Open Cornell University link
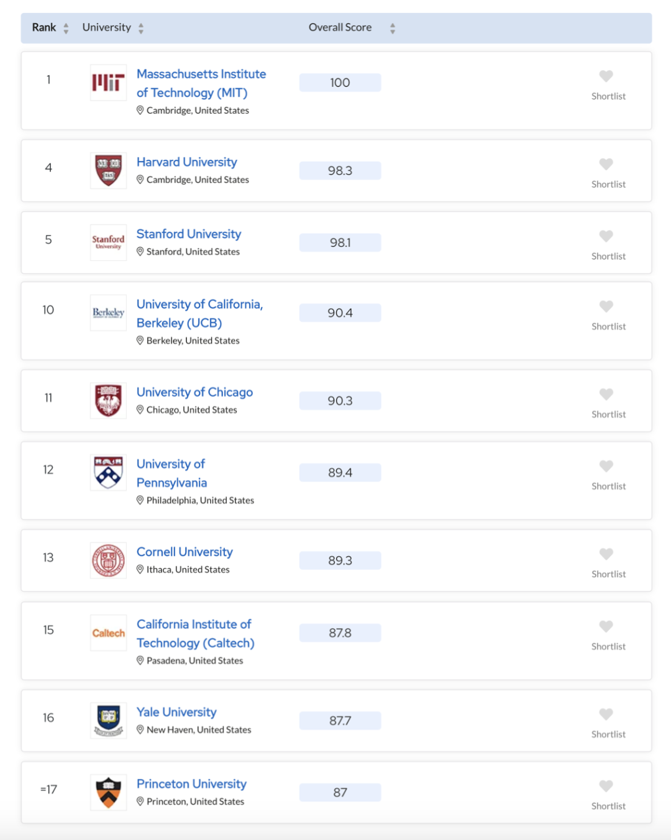The image size is (671, 840). (185, 552)
